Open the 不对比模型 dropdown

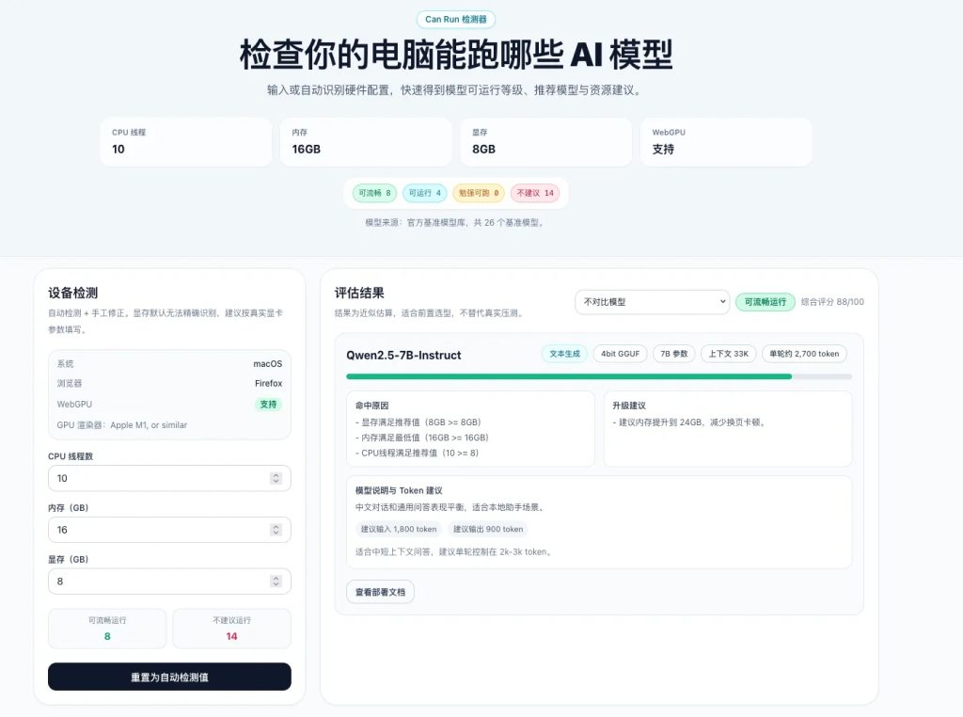653,302
